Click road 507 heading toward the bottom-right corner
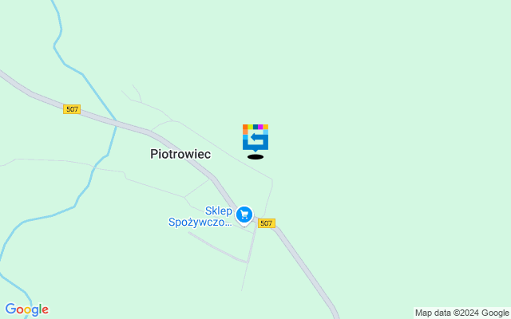The image size is (511, 319). (x=307, y=269)
